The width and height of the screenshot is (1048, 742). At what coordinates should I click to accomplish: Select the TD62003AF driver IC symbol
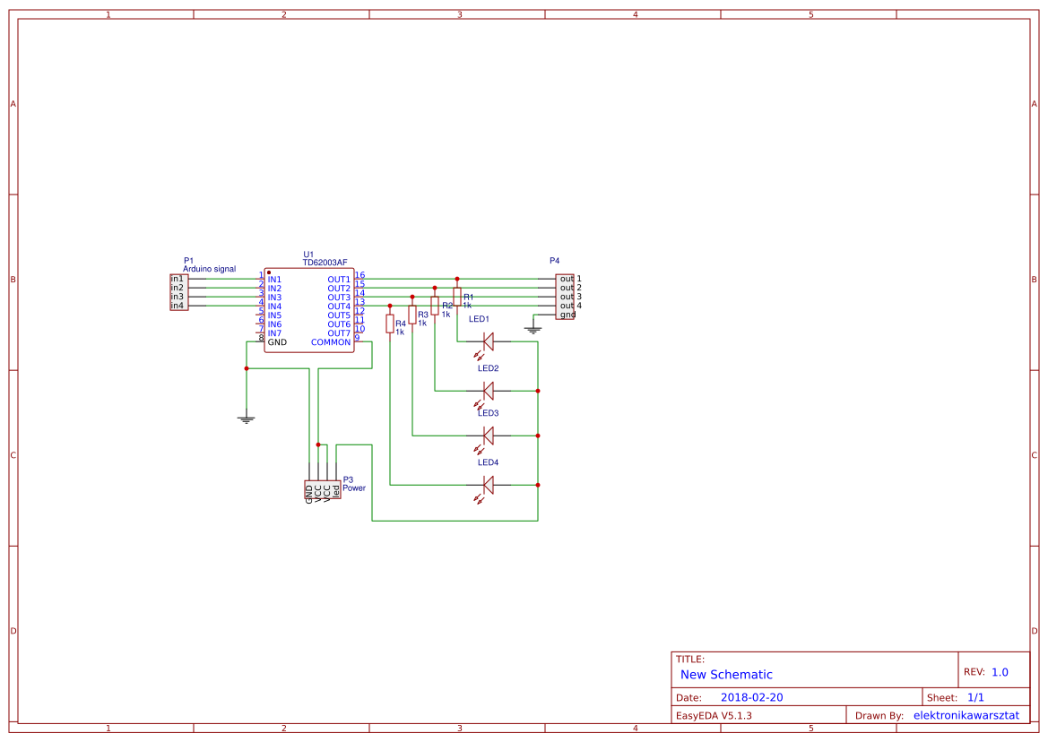308,309
